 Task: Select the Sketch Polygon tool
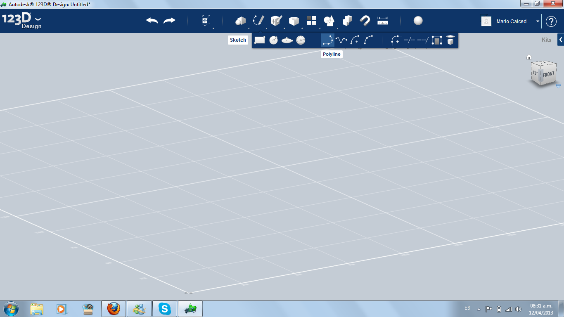click(x=301, y=40)
